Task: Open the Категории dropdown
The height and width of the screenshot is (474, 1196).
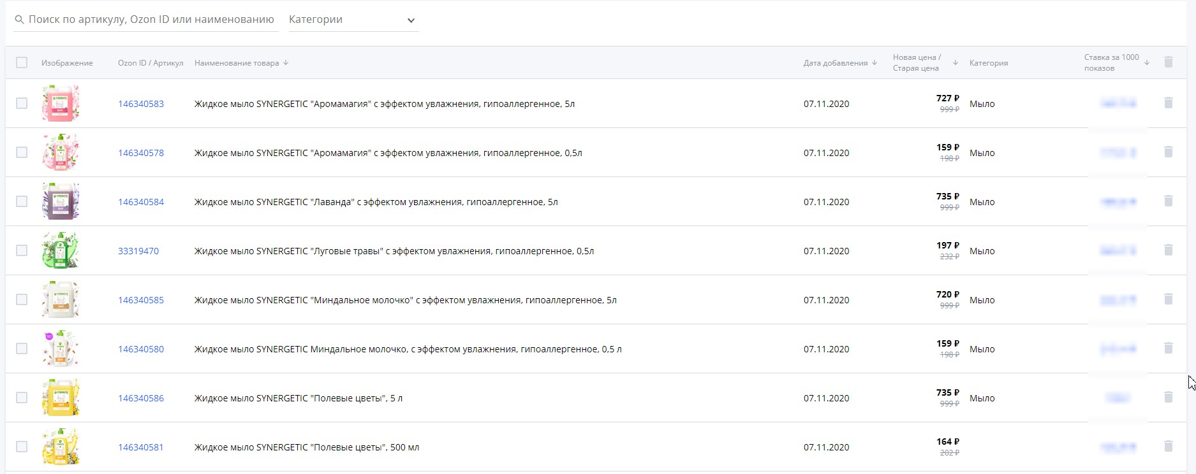Action: tap(353, 20)
